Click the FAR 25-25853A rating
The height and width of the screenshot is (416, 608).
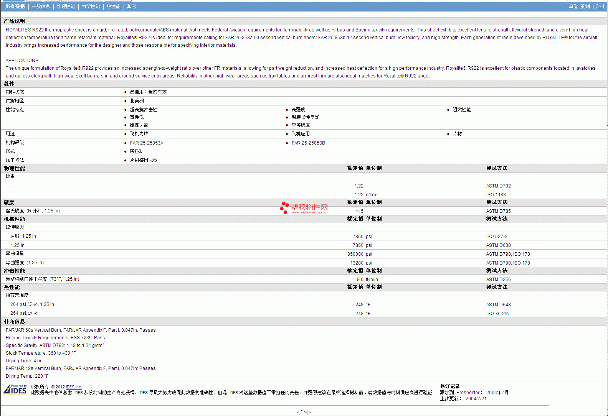point(147,143)
